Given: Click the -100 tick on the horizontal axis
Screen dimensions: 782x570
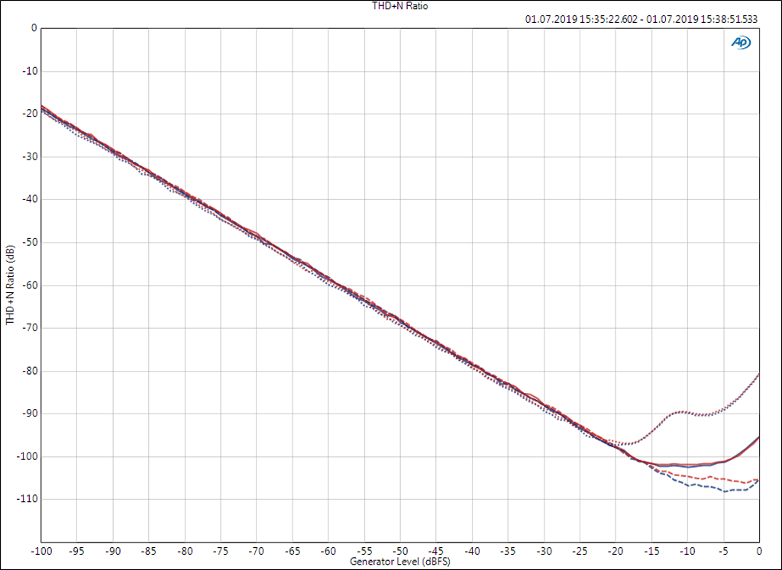Looking at the screenshot, I should coord(40,551).
